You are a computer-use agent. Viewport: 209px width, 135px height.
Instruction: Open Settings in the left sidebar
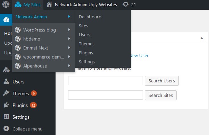21,117
